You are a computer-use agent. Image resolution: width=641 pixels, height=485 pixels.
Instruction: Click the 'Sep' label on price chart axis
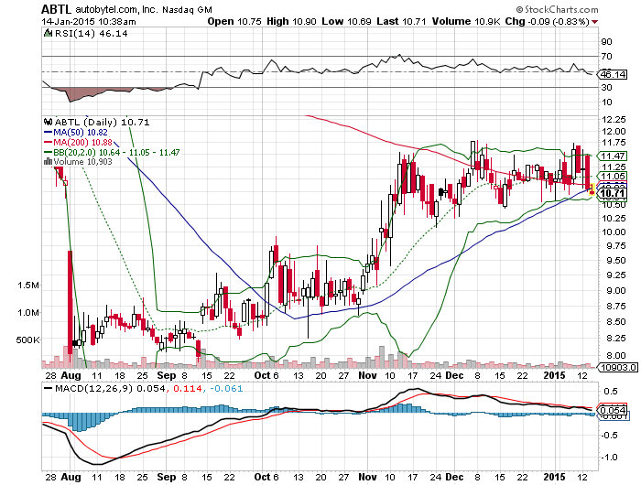(x=167, y=376)
